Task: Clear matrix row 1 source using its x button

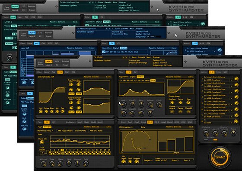Action: 231,80
